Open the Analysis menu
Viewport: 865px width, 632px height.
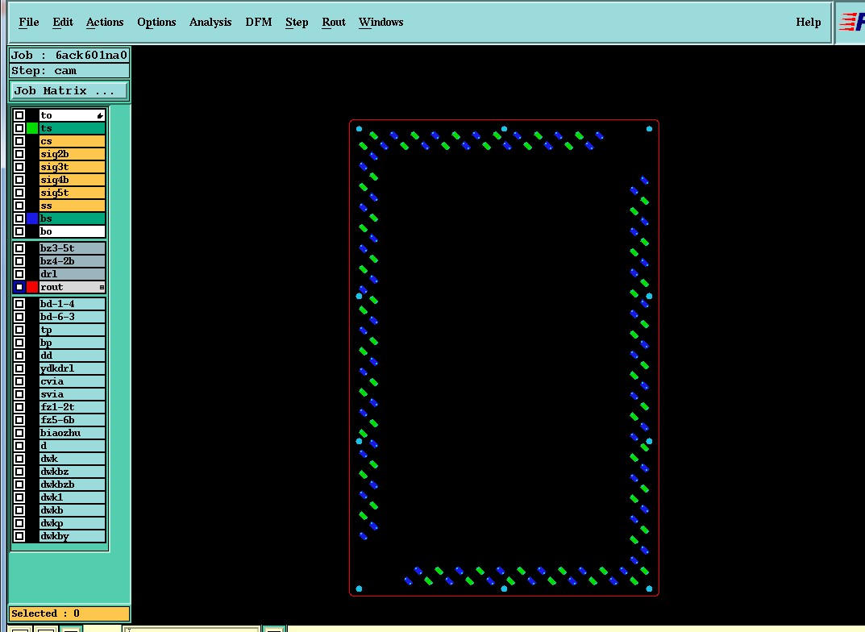tap(210, 22)
